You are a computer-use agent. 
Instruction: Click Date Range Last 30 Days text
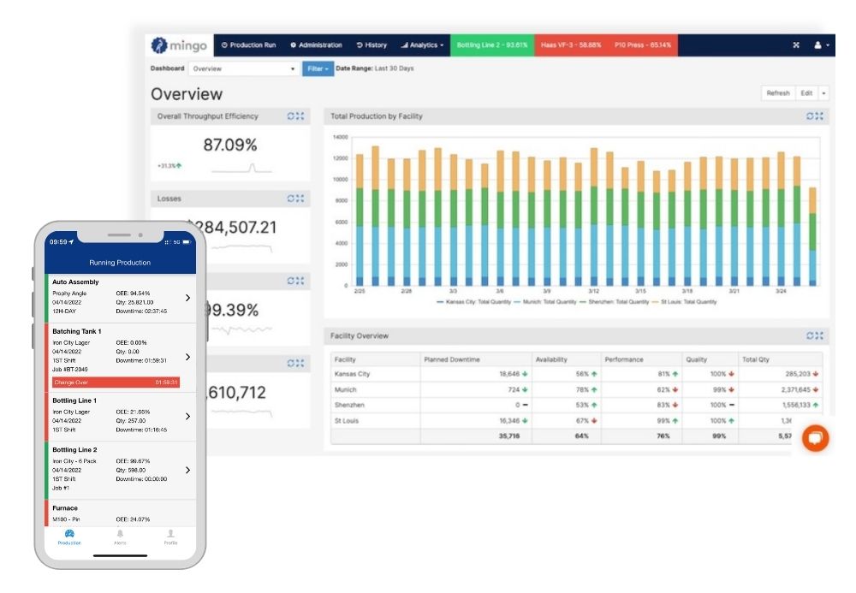375,68
